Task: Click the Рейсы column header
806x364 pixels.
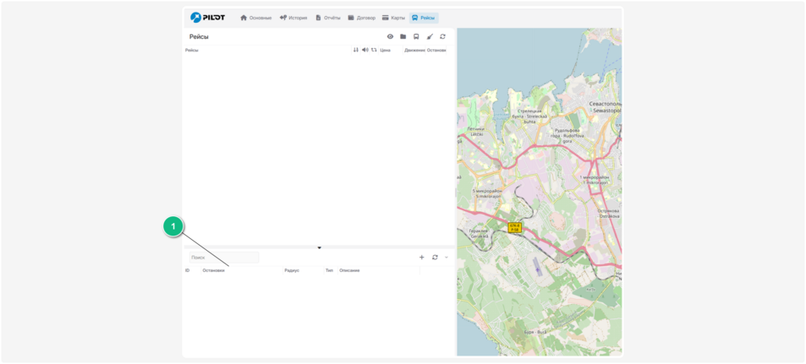Action: pyautogui.click(x=192, y=51)
